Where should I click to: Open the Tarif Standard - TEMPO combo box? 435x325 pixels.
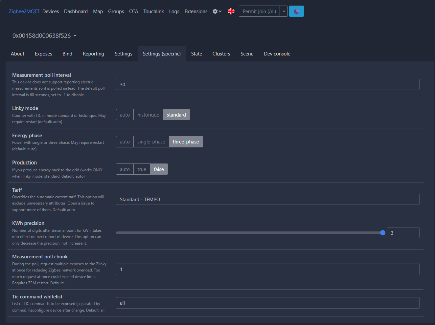pos(267,200)
